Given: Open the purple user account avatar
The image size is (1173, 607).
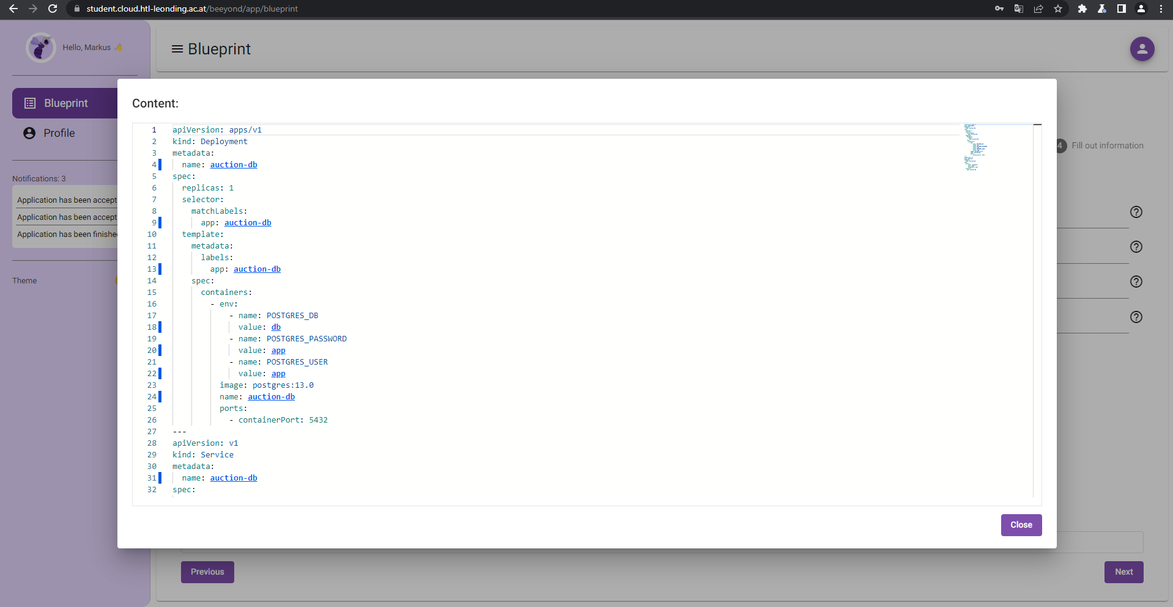Looking at the screenshot, I should point(1142,49).
